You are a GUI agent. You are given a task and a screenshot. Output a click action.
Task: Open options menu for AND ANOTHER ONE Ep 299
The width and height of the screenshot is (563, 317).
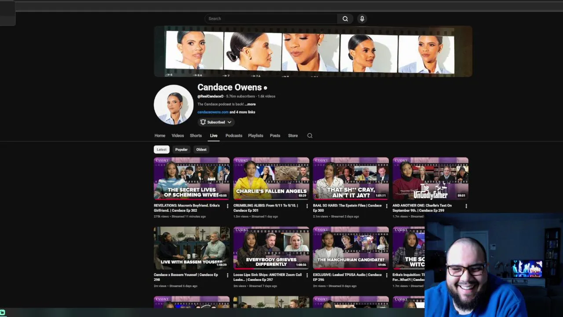pyautogui.click(x=466, y=206)
